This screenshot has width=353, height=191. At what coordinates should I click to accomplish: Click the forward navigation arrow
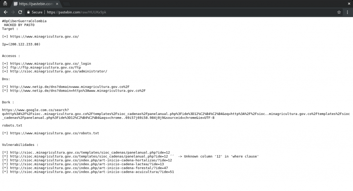tap(13, 12)
